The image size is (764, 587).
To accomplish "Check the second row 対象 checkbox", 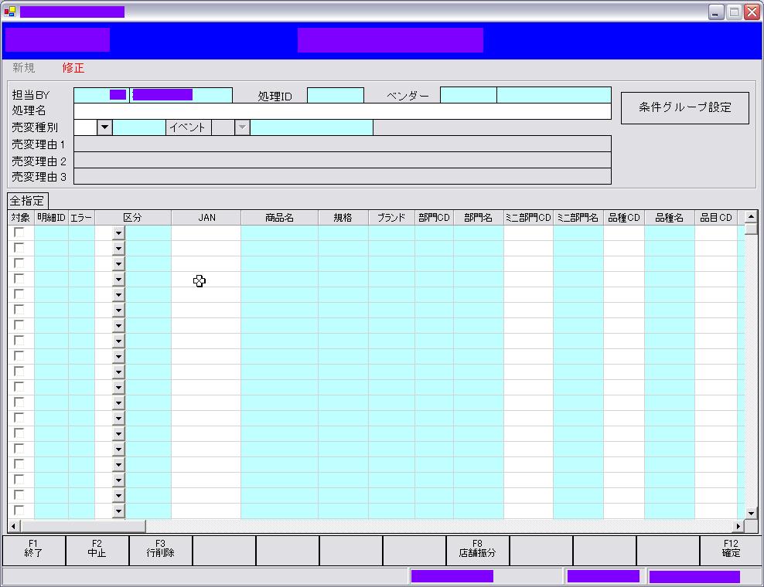I will click(19, 248).
